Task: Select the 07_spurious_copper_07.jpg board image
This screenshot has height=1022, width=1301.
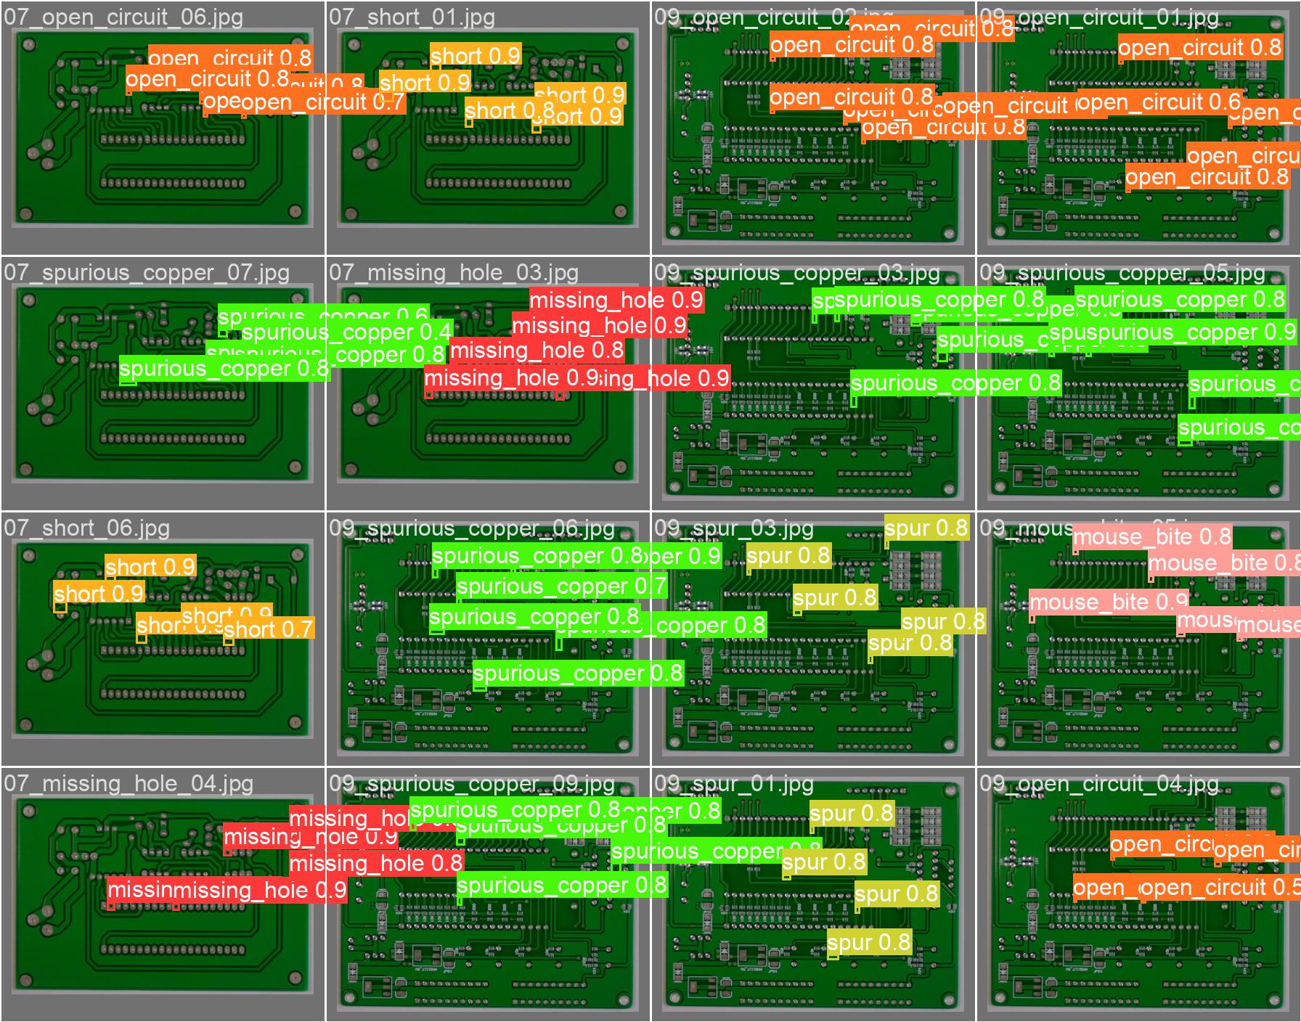Action: (x=163, y=385)
